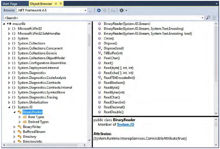This screenshot has width=220, height=149.
Task: Select the ReadChar() member
Action: point(112,97)
